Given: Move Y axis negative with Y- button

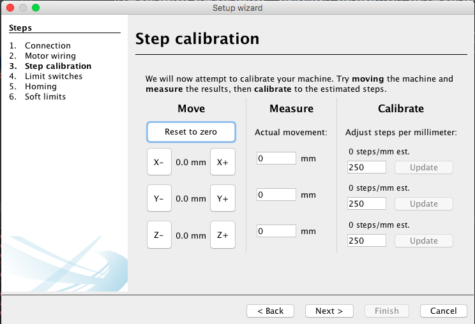Looking at the screenshot, I should click(x=159, y=198).
